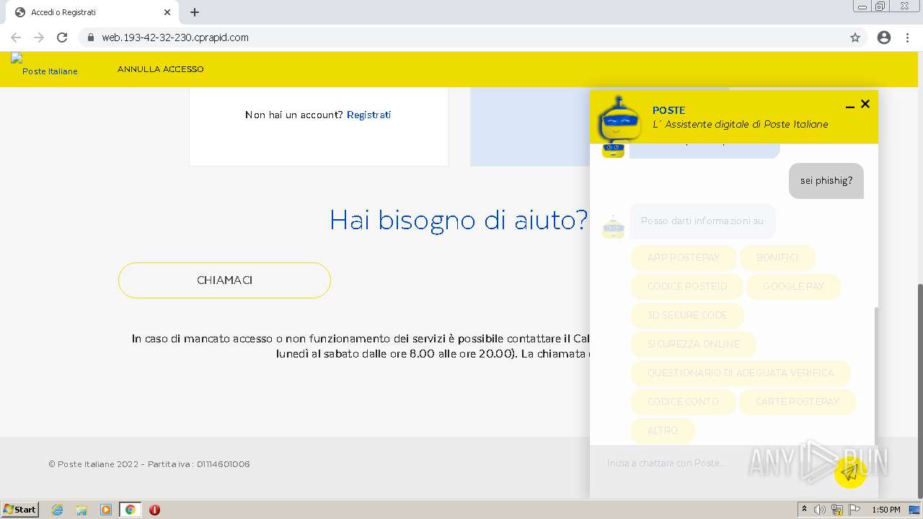Open Chrome three-dot menu
This screenshot has height=519, width=923.
click(x=908, y=37)
